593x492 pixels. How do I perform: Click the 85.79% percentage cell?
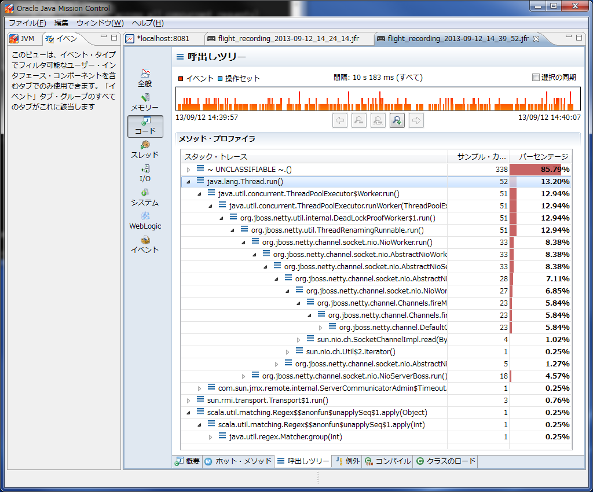pos(540,169)
